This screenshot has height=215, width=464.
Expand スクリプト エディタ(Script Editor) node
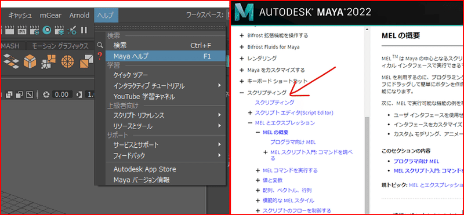coord(250,112)
